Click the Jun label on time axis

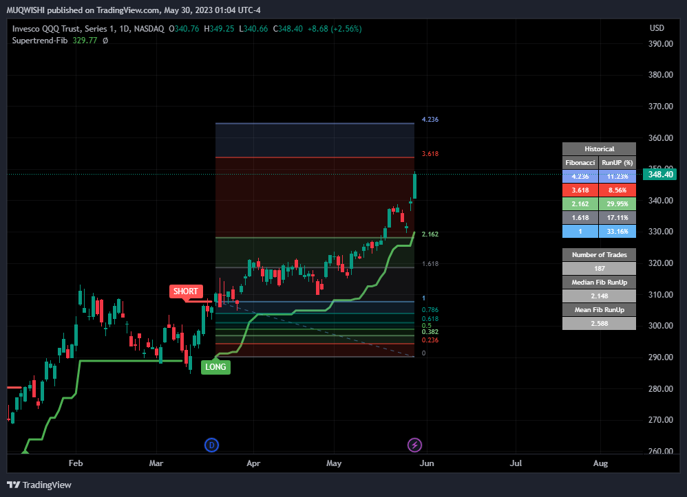[427, 463]
